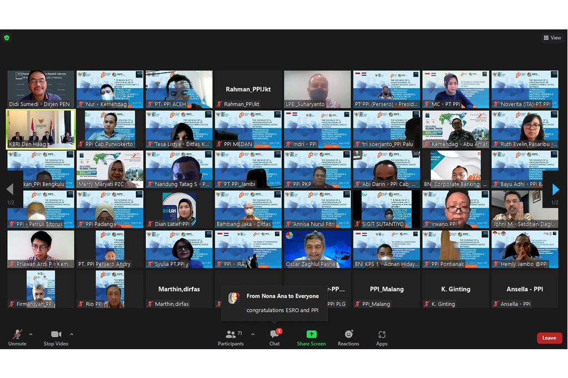Select the Firmansyah_PPI video tile

pos(40,289)
